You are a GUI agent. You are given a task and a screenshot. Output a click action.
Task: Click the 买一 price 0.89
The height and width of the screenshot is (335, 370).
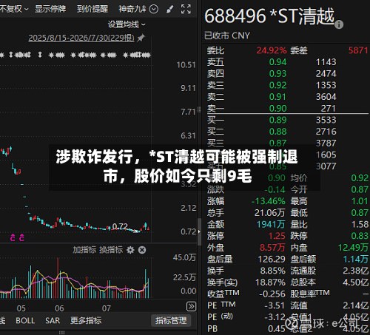coord(278,120)
